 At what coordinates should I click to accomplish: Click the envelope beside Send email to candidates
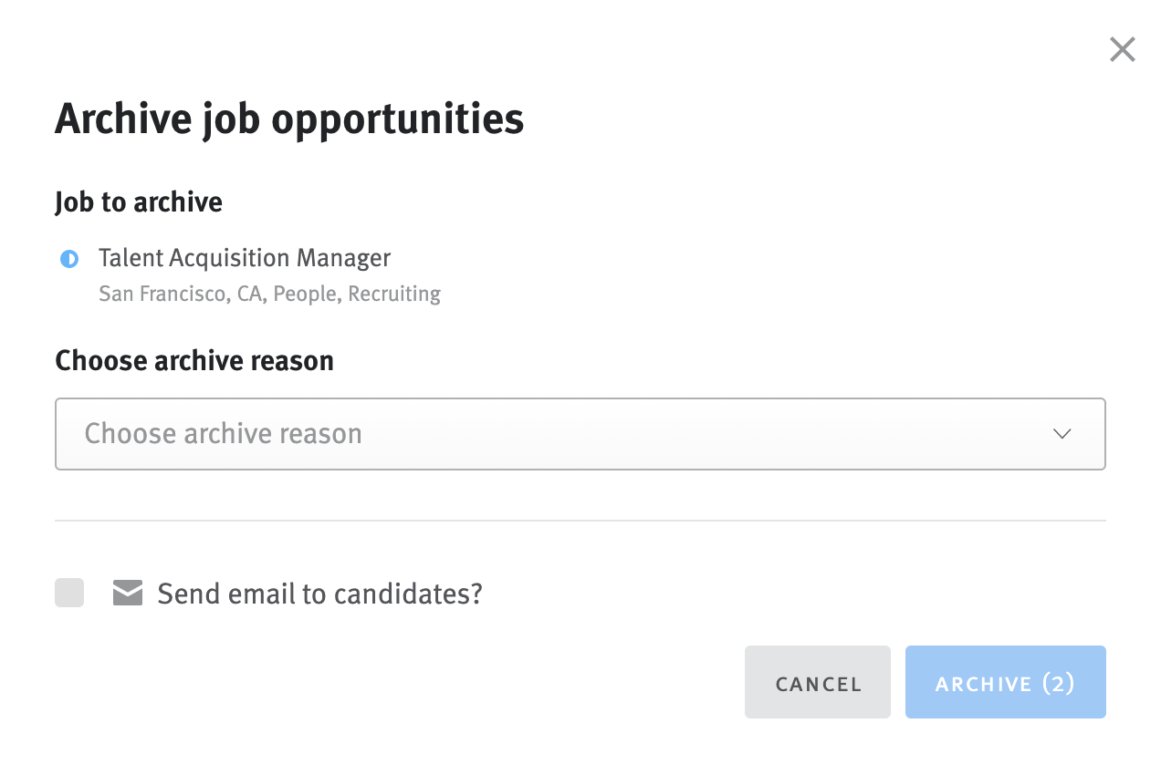(127, 593)
